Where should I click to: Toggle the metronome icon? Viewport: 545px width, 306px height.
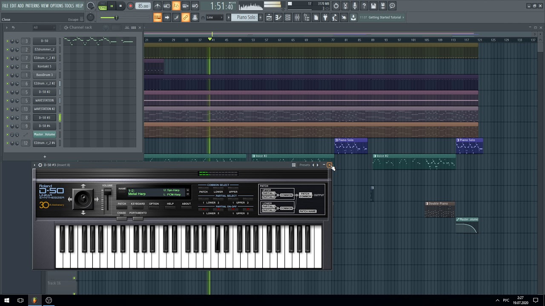point(158,6)
